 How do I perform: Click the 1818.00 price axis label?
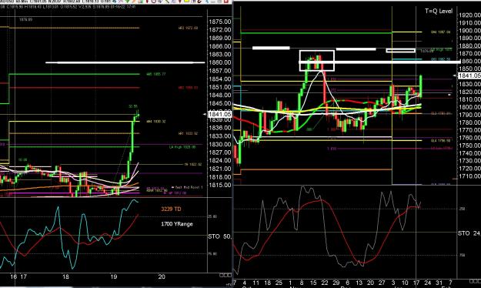[x=220, y=177]
